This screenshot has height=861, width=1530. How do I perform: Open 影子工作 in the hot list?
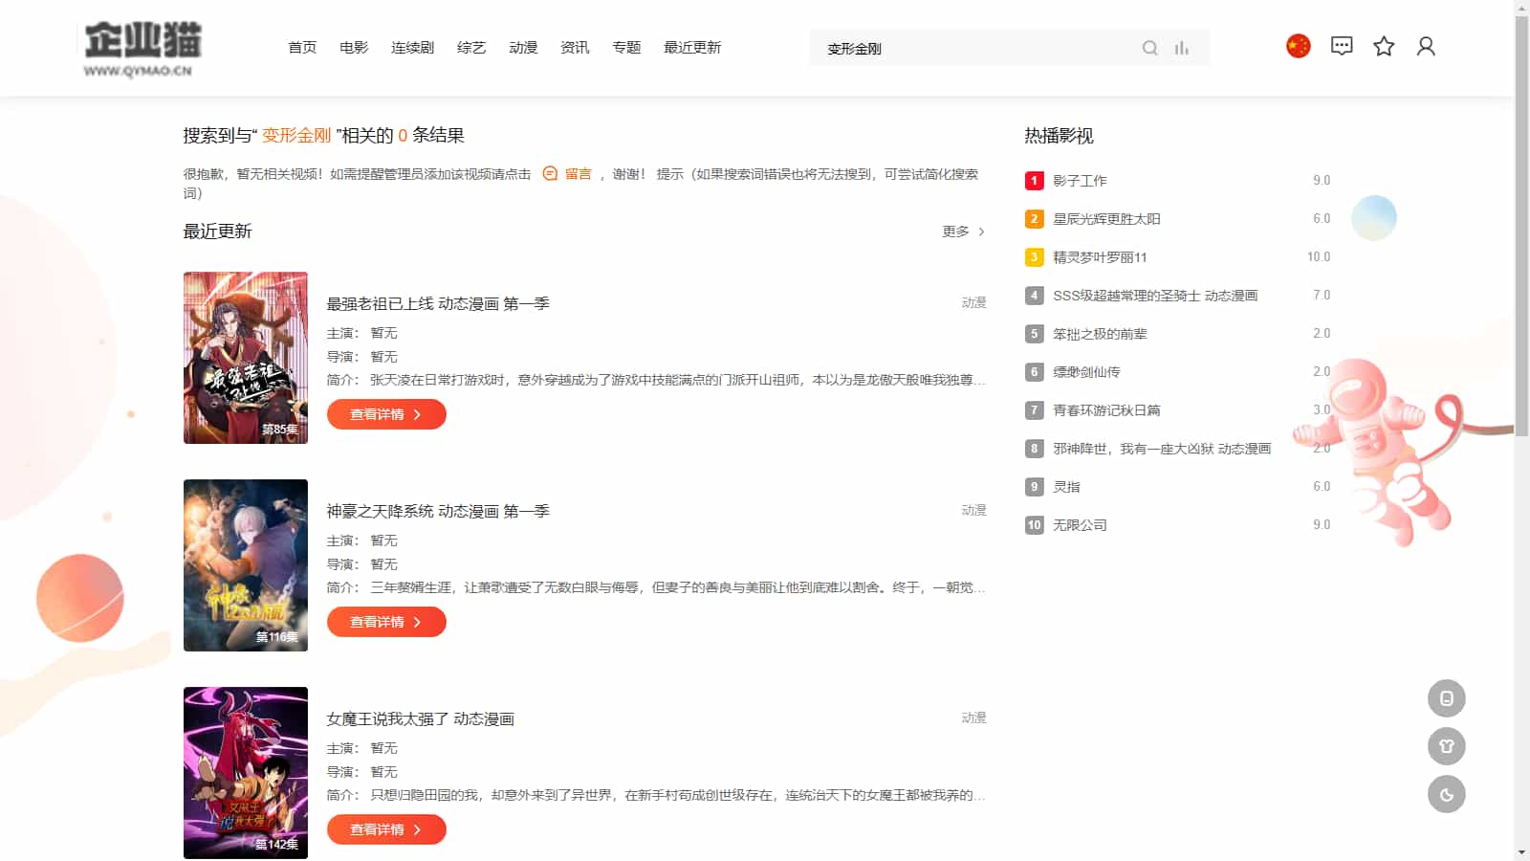click(1080, 181)
